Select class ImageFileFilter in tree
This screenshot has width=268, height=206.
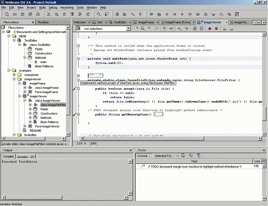(53, 105)
